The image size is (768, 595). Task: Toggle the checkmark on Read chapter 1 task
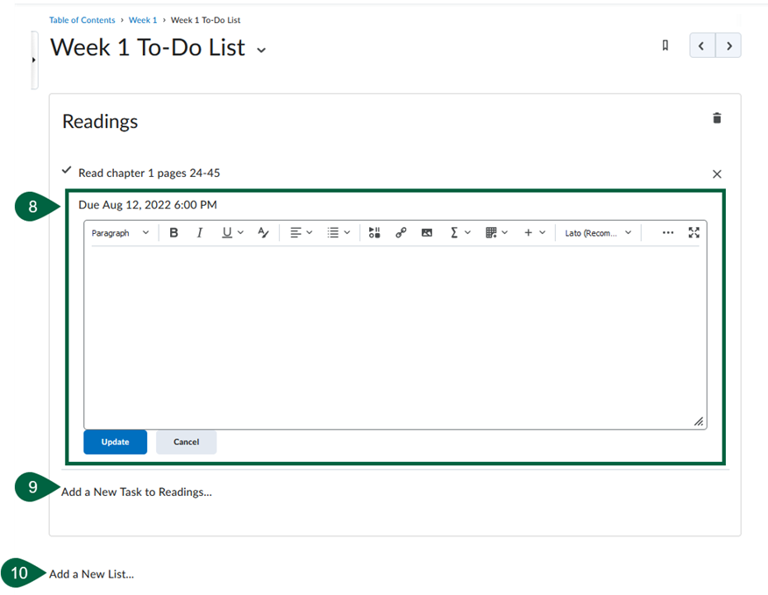67,173
